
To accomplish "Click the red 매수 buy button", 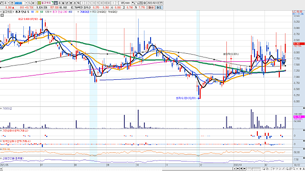I will 151,8.
